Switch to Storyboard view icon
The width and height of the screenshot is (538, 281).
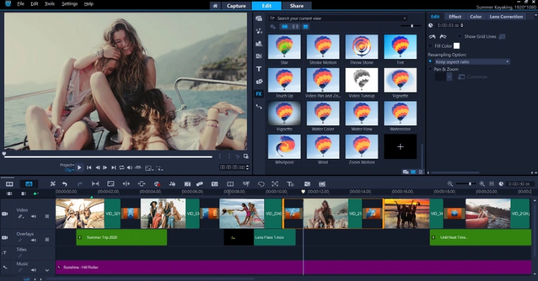(10, 184)
